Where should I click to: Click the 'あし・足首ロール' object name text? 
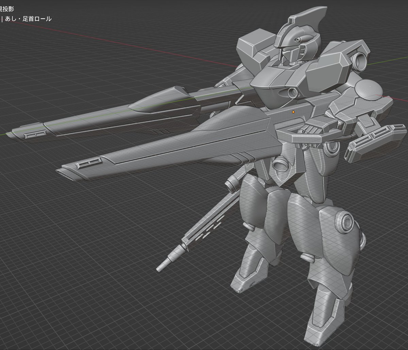[x=28, y=19]
